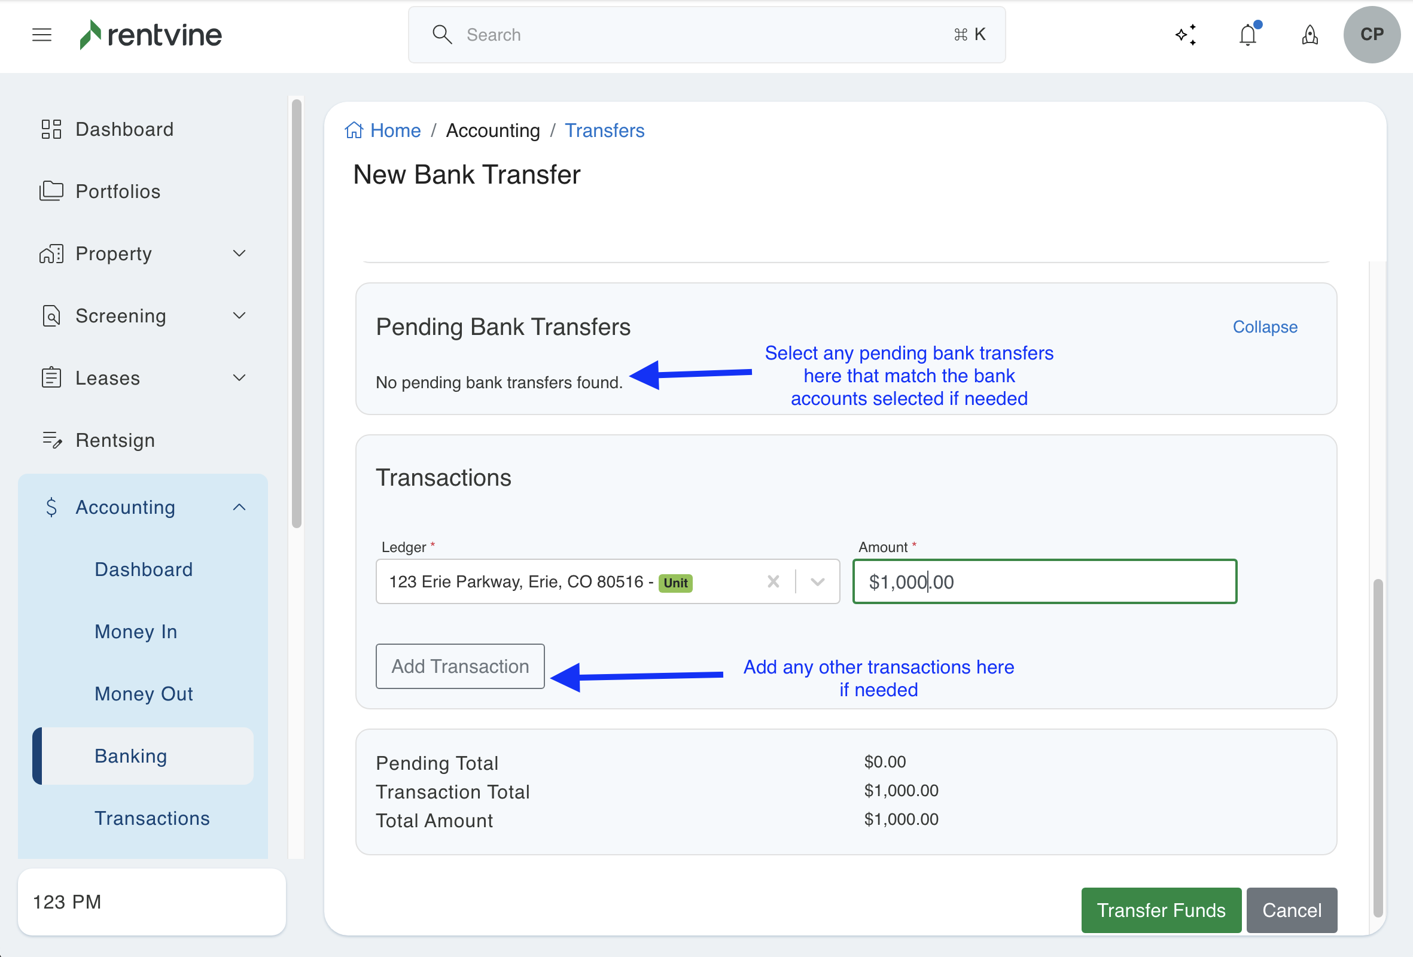Click into the Amount input field

point(1044,582)
